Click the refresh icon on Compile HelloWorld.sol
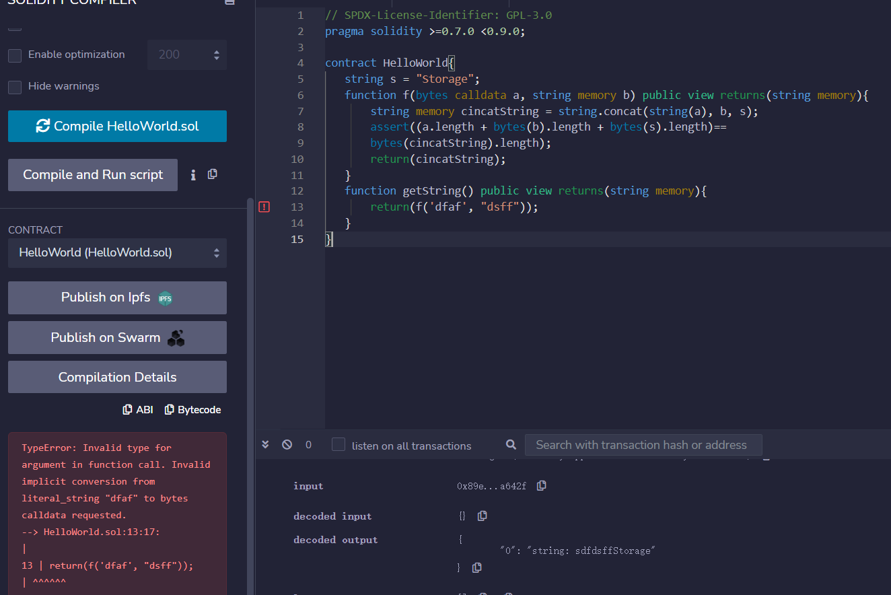891x595 pixels. point(43,126)
